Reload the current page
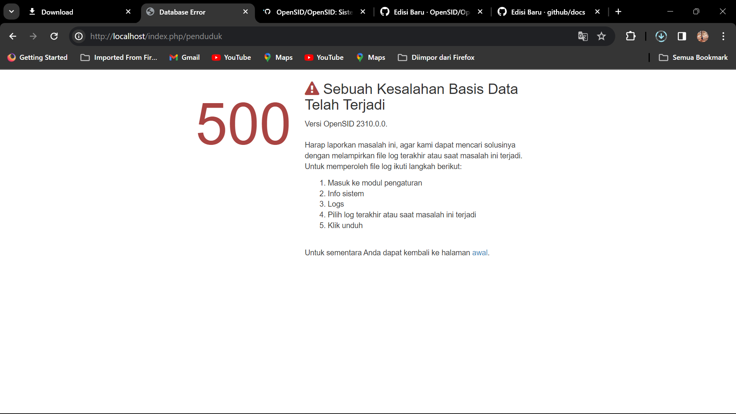The image size is (736, 414). [54, 36]
